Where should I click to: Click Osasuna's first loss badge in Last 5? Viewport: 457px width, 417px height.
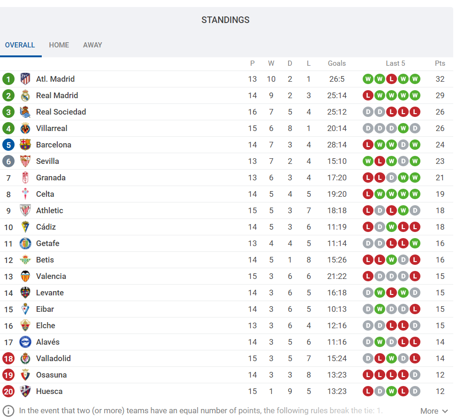click(x=368, y=375)
